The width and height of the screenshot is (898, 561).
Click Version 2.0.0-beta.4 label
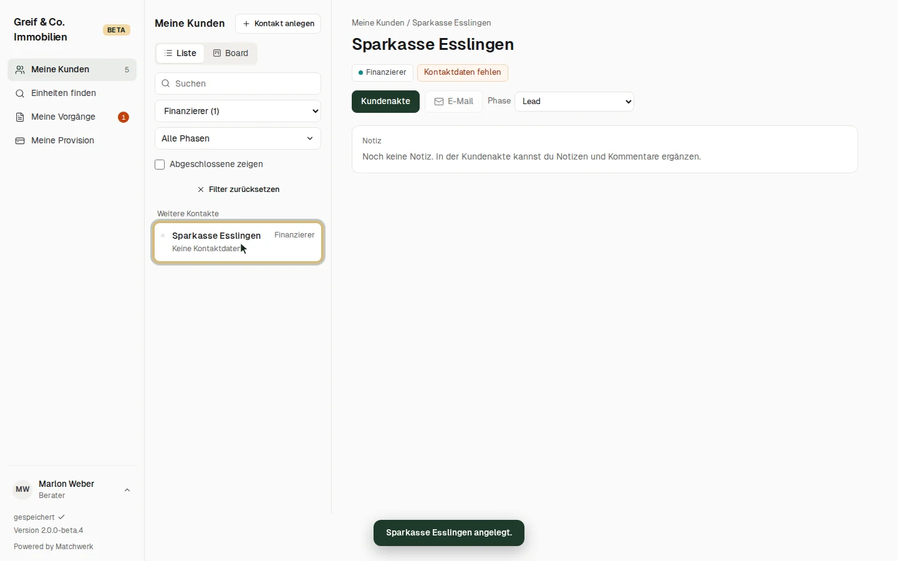[x=49, y=530]
